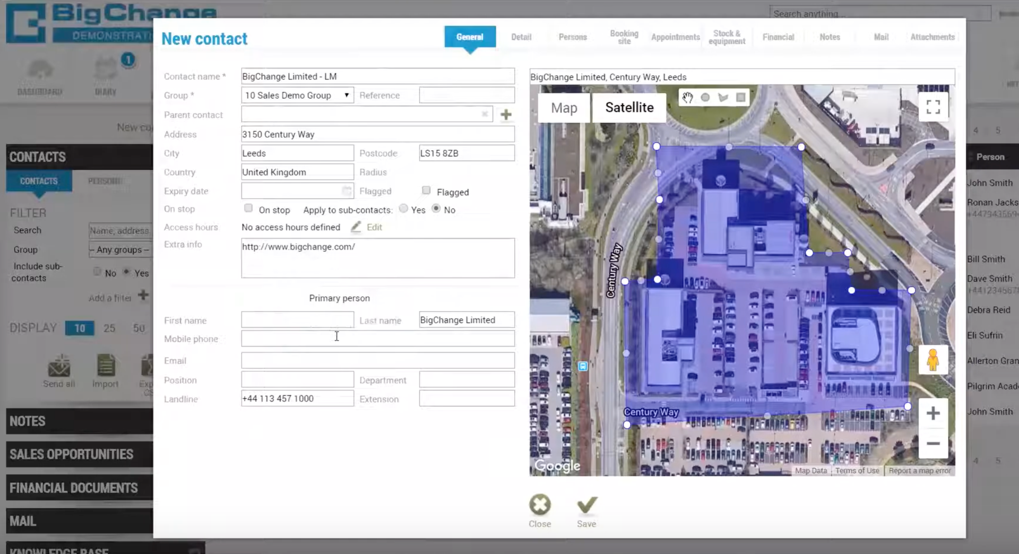The image size is (1019, 554).
Task: Tick the On stop checkbox
Action: click(x=248, y=208)
